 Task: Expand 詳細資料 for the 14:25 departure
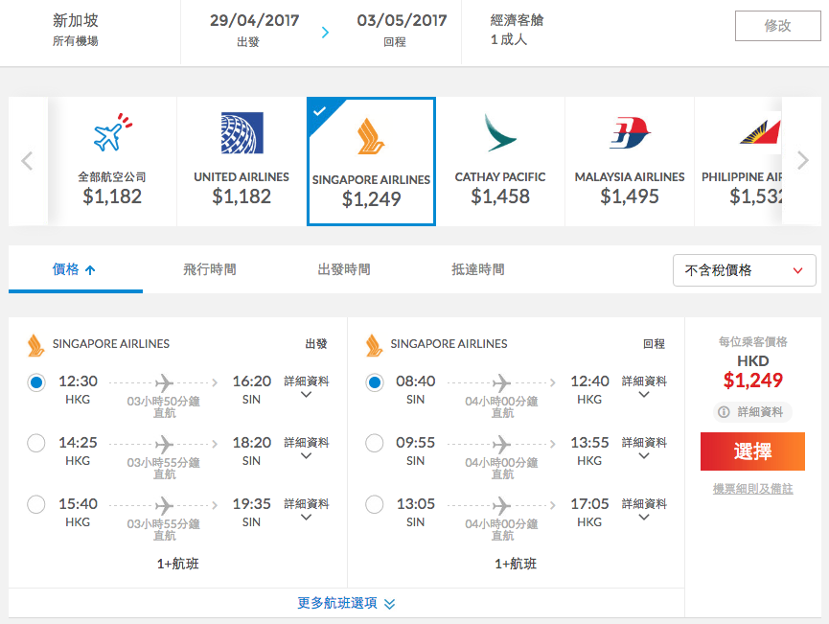coord(306,449)
